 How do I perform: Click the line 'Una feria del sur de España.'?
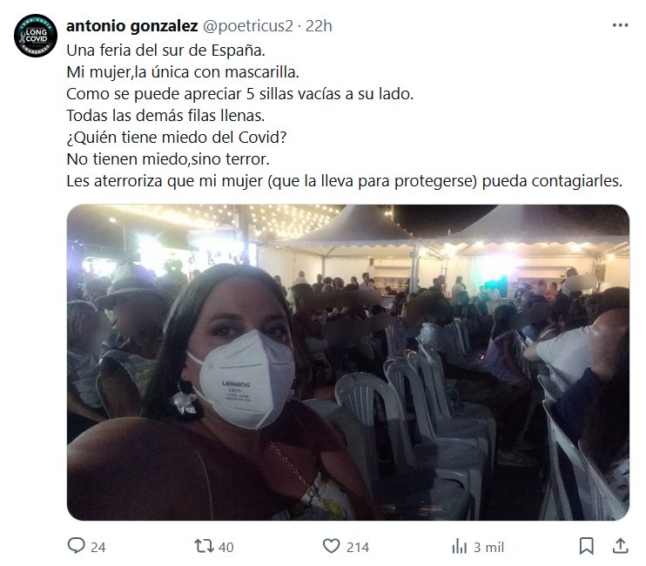165,51
